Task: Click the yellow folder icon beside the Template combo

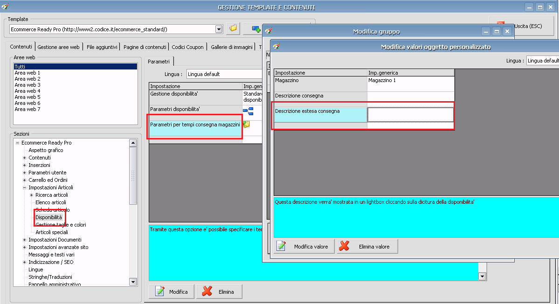Action: 233,28
